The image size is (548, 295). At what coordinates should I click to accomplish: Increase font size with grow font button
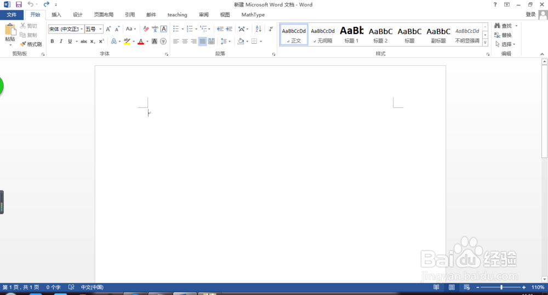[x=109, y=29]
